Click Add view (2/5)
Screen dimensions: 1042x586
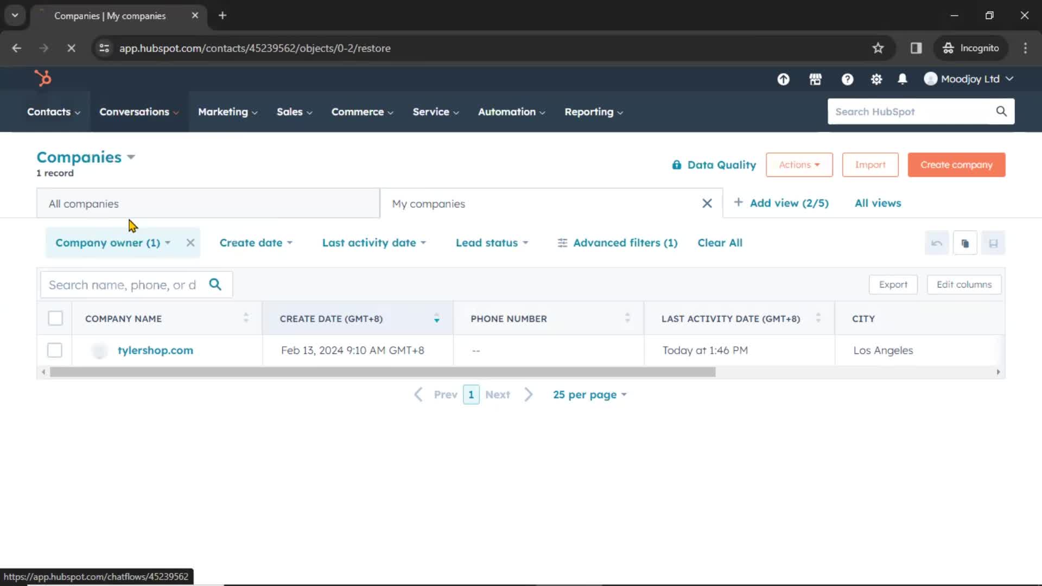coord(781,203)
